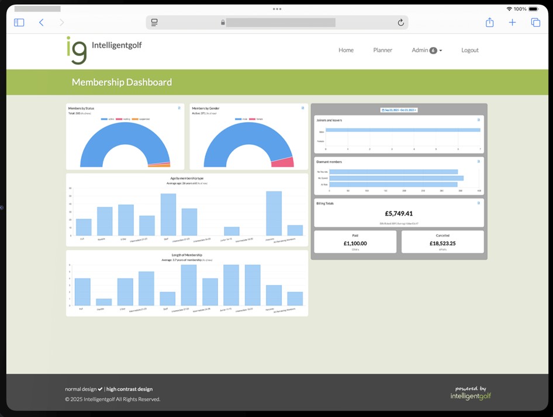Open the Planner menu item
The height and width of the screenshot is (417, 553).
[x=382, y=50]
